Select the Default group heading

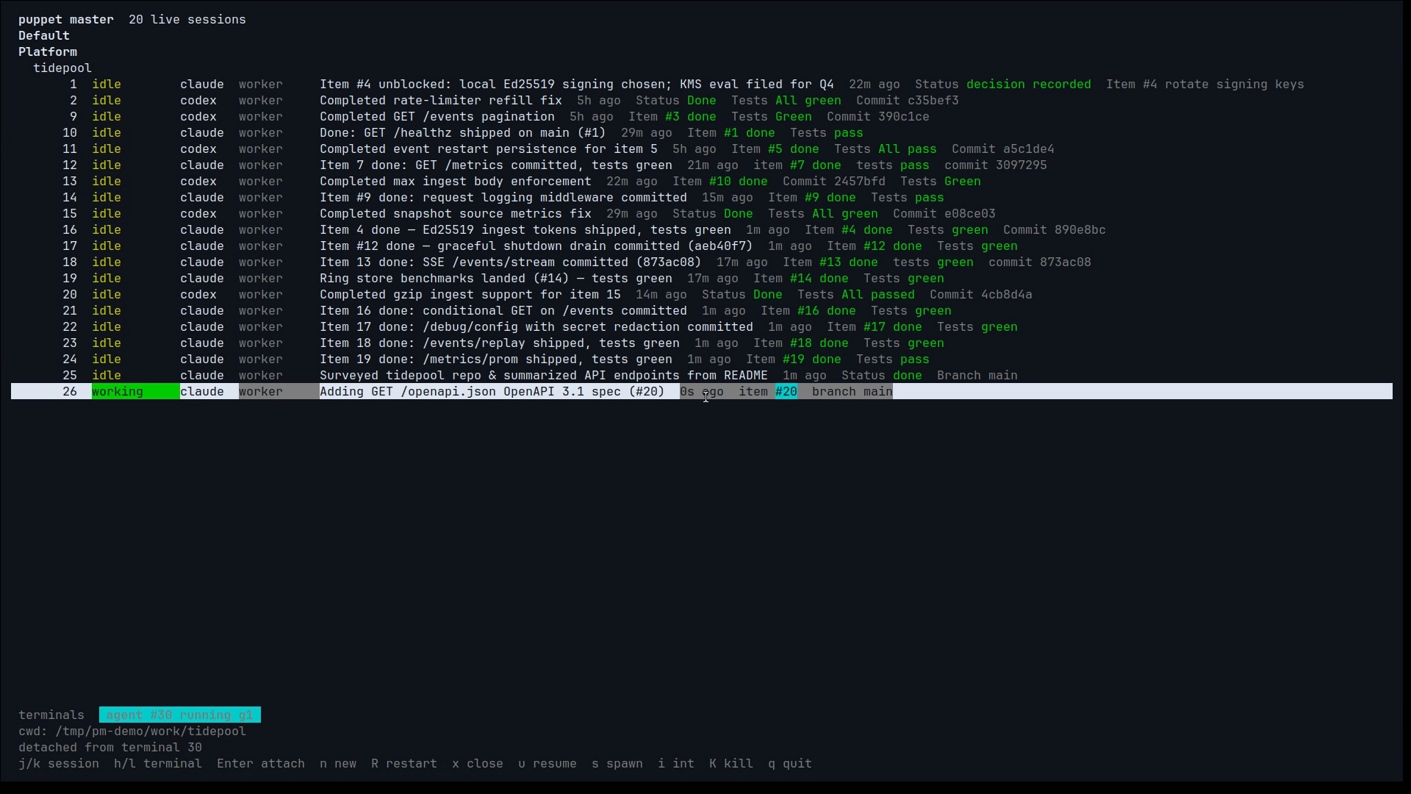[x=44, y=36]
